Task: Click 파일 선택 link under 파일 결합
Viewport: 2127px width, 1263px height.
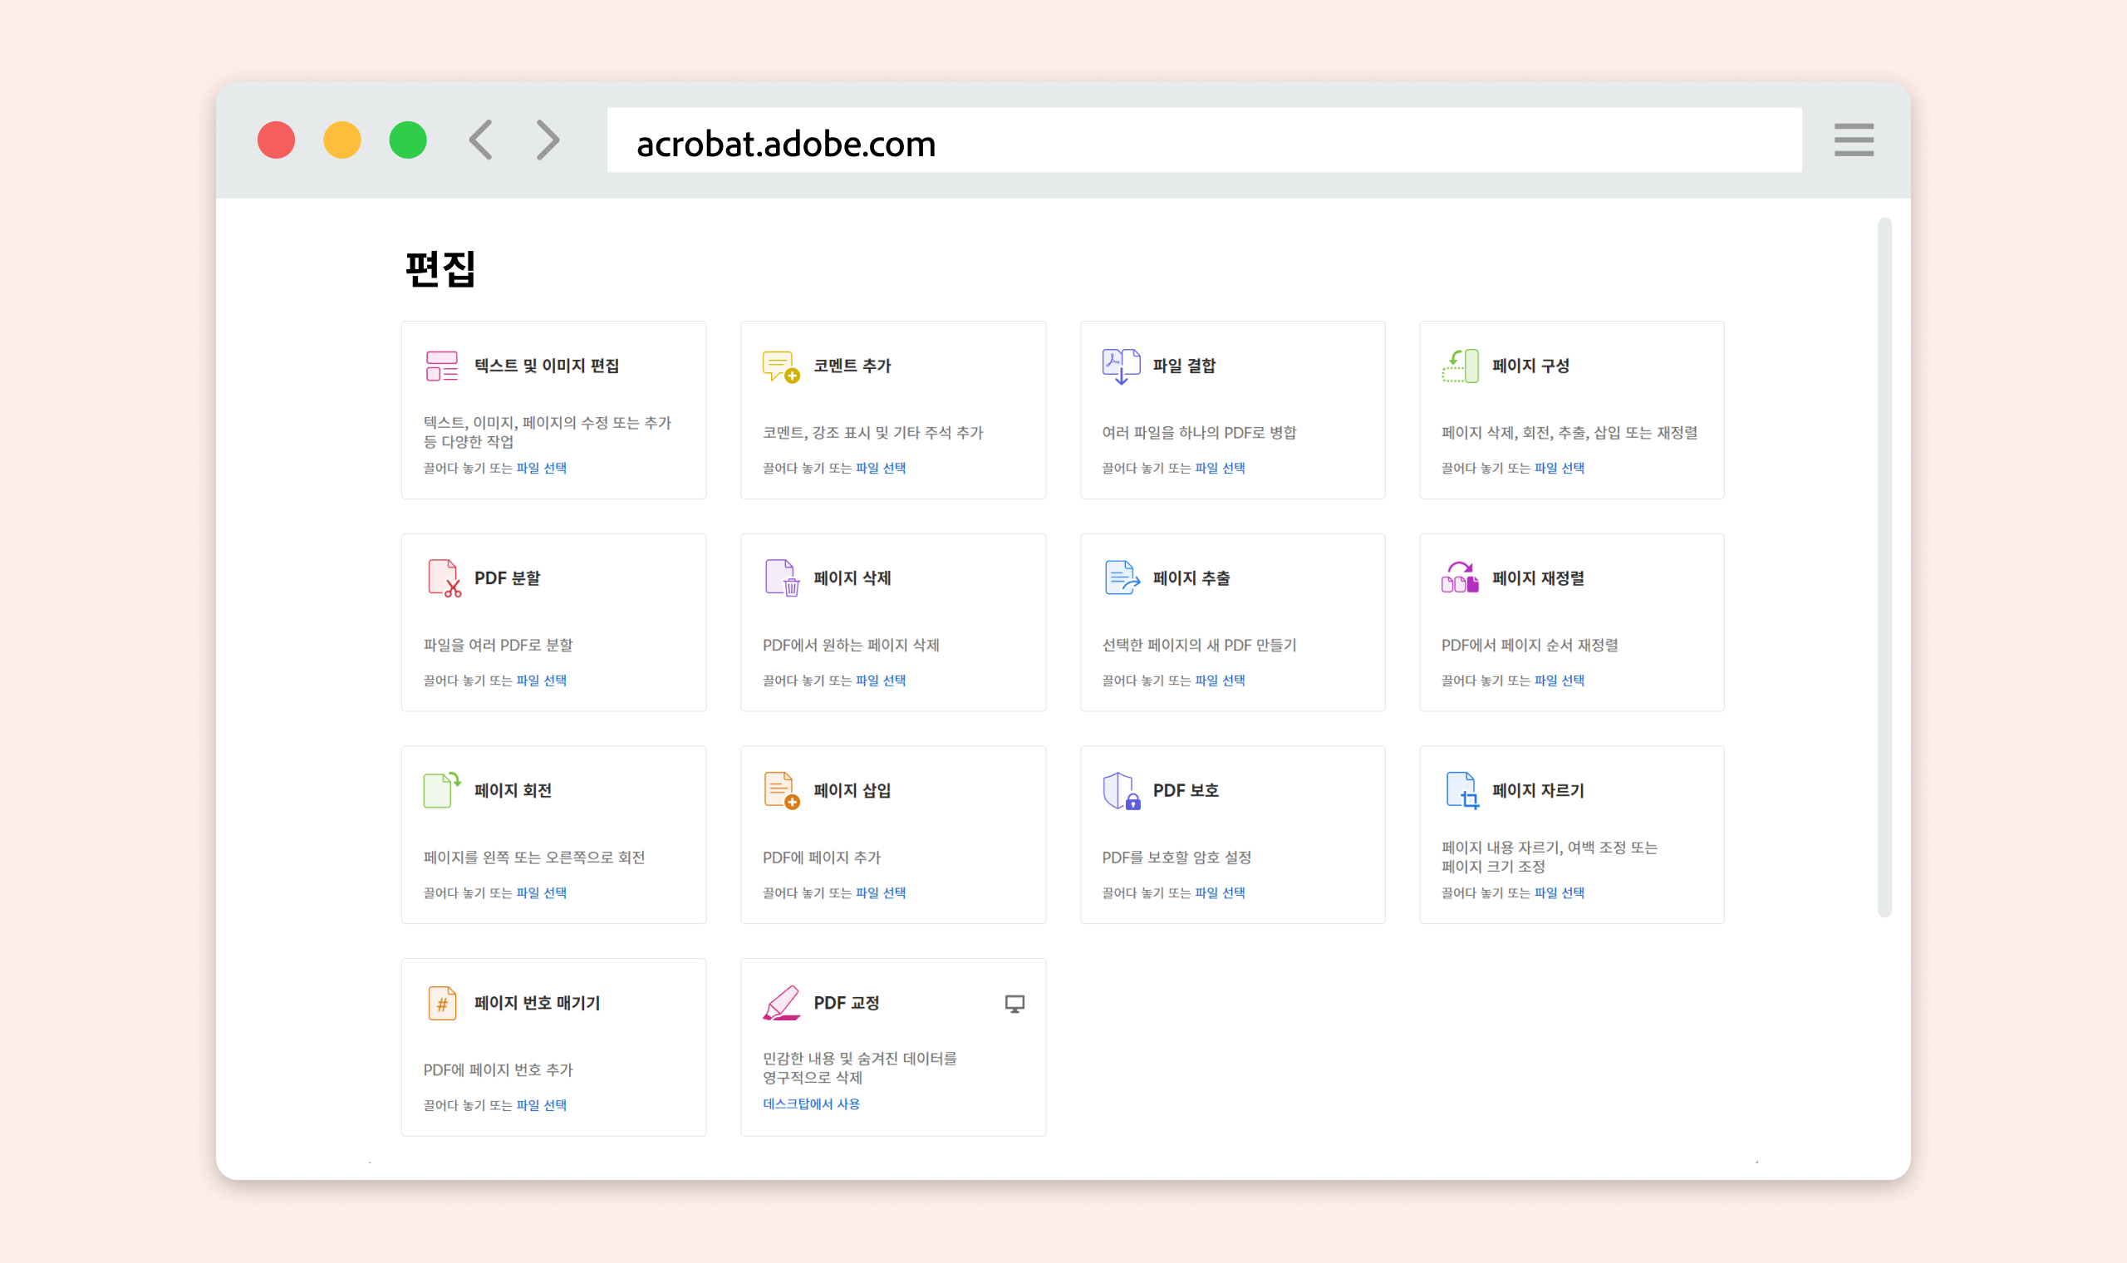Action: click(x=1219, y=468)
